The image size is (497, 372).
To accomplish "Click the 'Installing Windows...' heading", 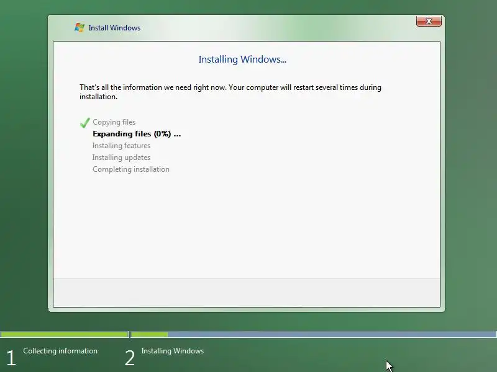I will coord(242,59).
